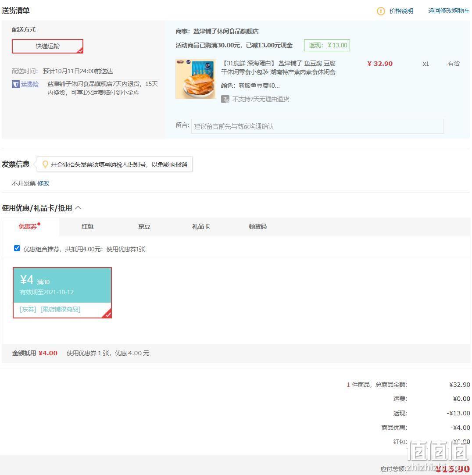The height and width of the screenshot is (475, 472).
Task: Click the 不支持7天无理由退货 notice text
Action: click(x=261, y=99)
